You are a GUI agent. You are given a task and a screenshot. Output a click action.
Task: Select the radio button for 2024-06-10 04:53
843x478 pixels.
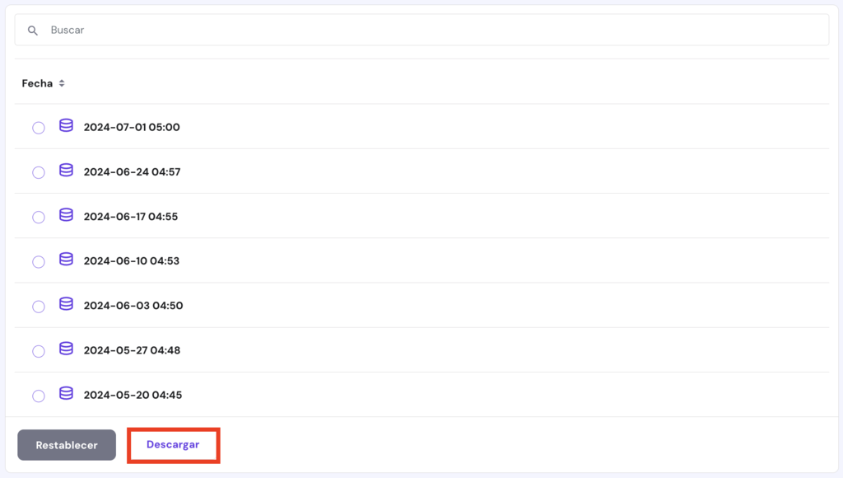pos(38,262)
